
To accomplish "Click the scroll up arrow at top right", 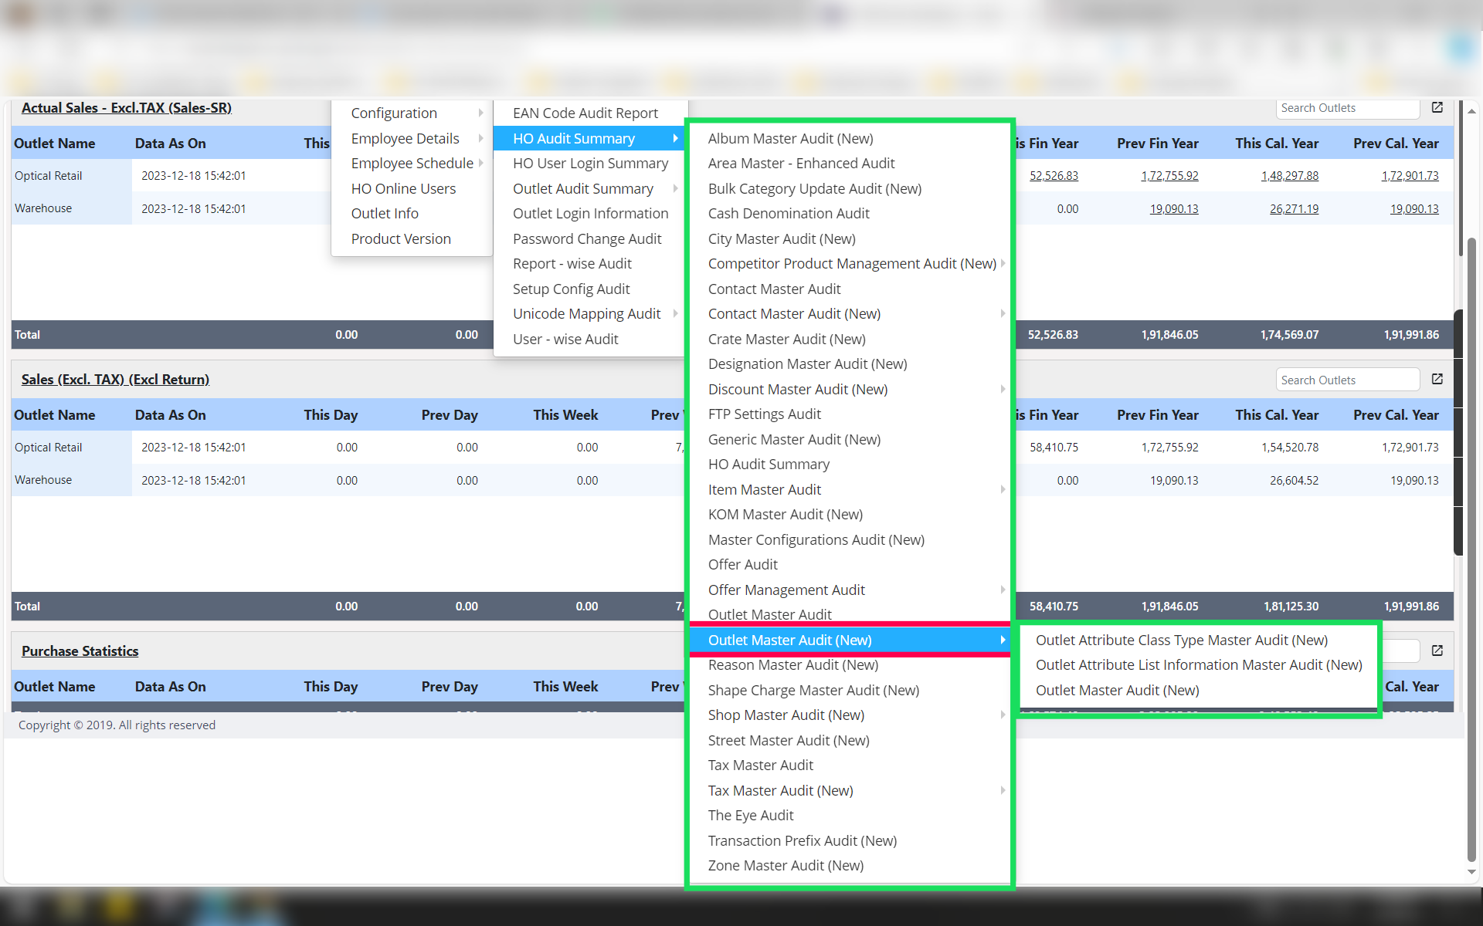I will click(x=1471, y=111).
